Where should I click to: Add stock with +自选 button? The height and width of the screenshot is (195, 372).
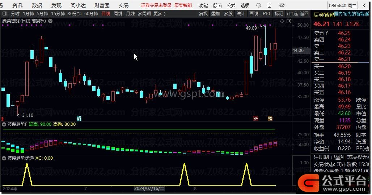pos(292,14)
